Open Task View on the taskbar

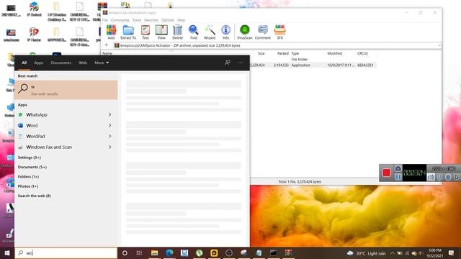click(139, 253)
